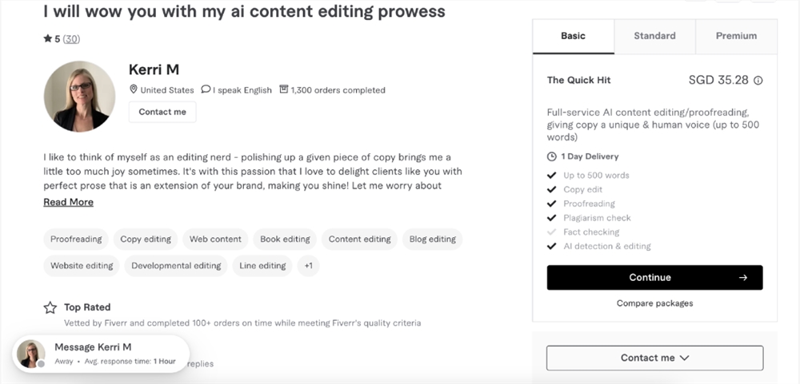This screenshot has width=800, height=384.
Task: Open the 30 reviews link
Action: click(x=71, y=39)
